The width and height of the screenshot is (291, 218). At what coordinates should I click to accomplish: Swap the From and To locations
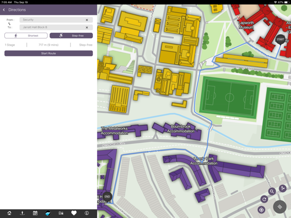click(9, 24)
